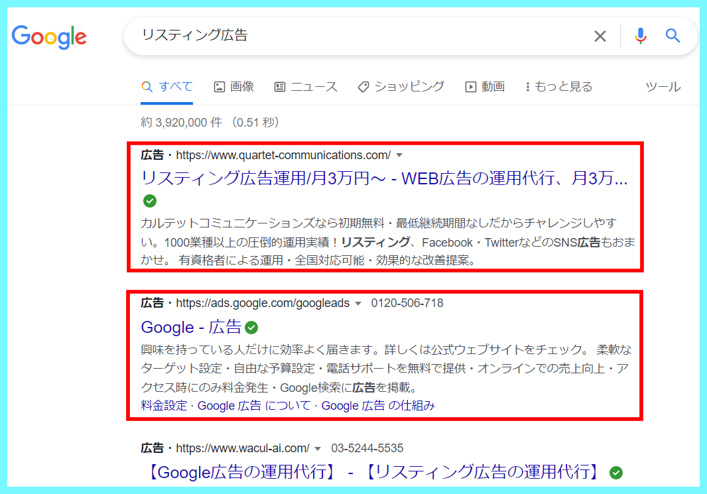Viewport: 707px width, 494px height.
Task: Click the https://www.quartet-communications.com/ URL text
Action: pyautogui.click(x=283, y=156)
